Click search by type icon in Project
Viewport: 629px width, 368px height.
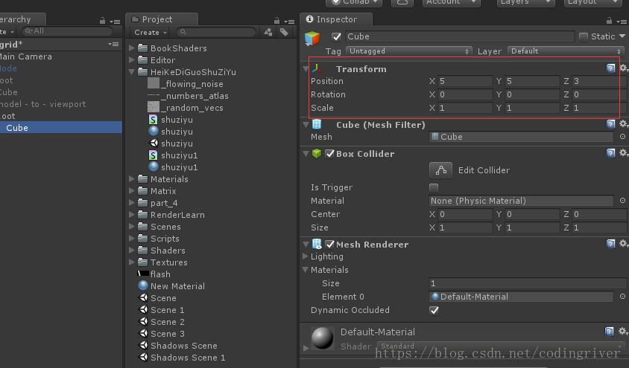(268, 32)
